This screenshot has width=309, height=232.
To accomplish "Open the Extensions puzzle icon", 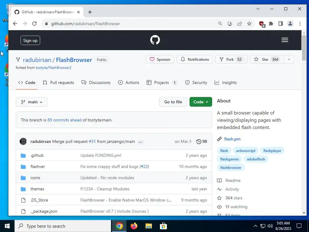I will pyautogui.click(x=271, y=24).
